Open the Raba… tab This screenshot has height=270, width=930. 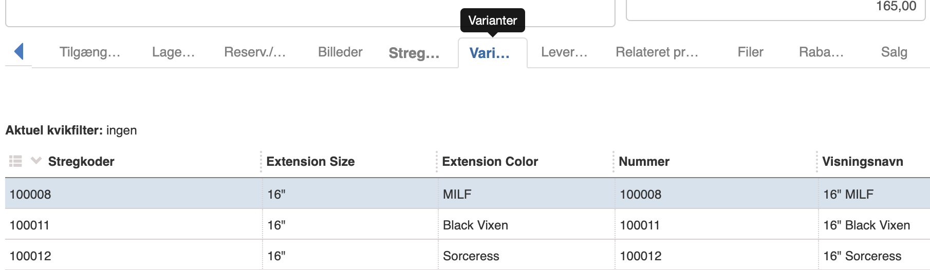(x=821, y=52)
